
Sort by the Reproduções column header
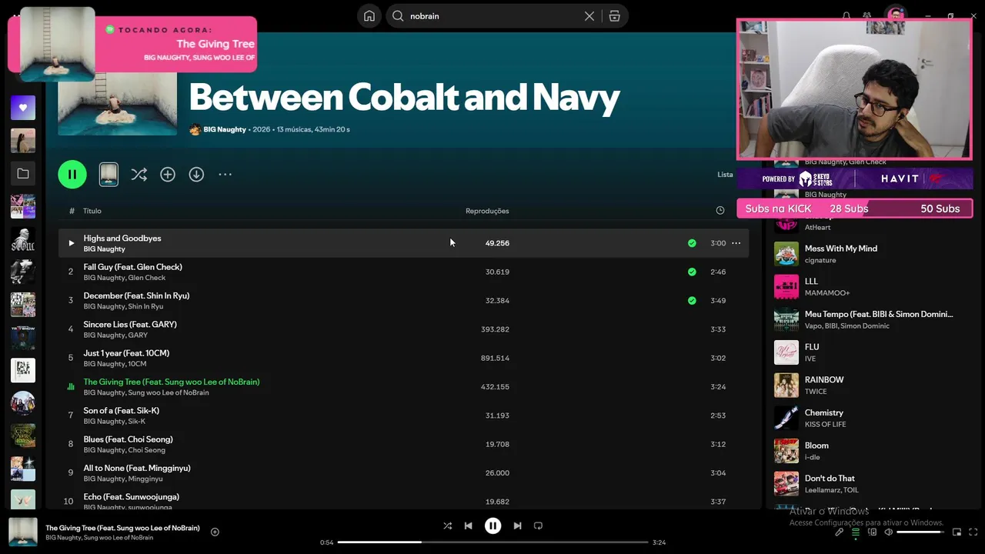(x=487, y=211)
